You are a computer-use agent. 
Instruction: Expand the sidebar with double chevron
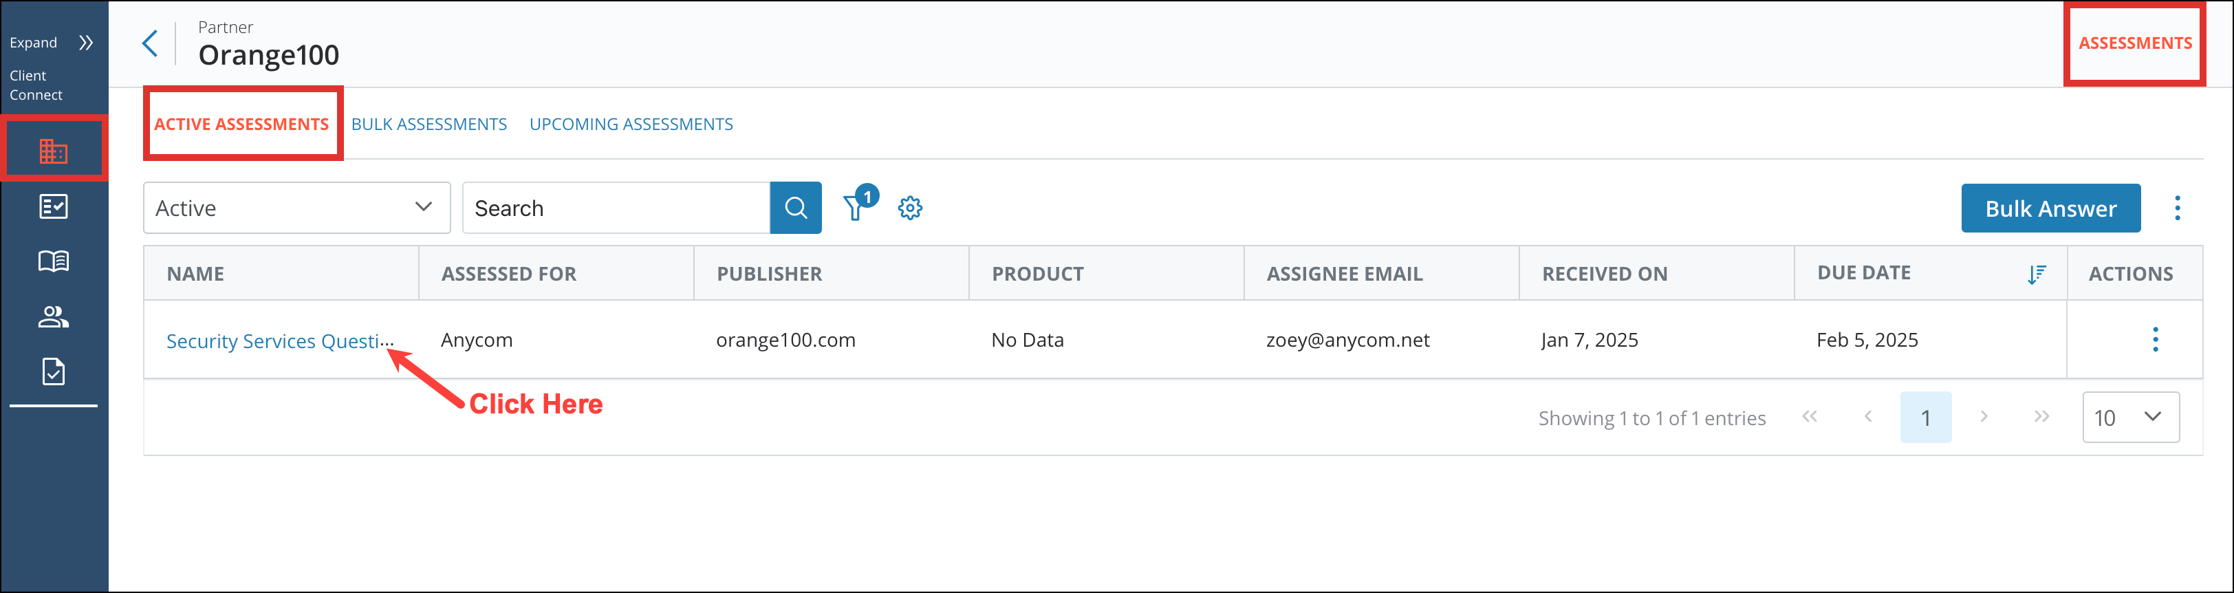[x=86, y=43]
